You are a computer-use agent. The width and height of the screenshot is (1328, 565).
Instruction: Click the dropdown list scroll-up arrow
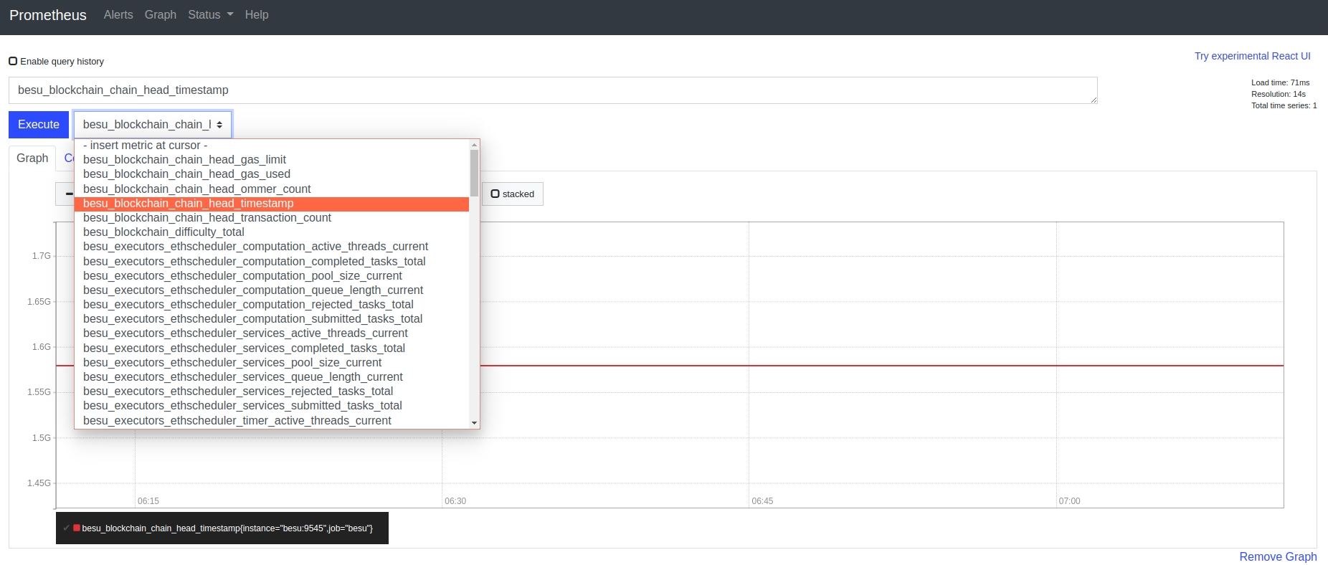coord(474,145)
